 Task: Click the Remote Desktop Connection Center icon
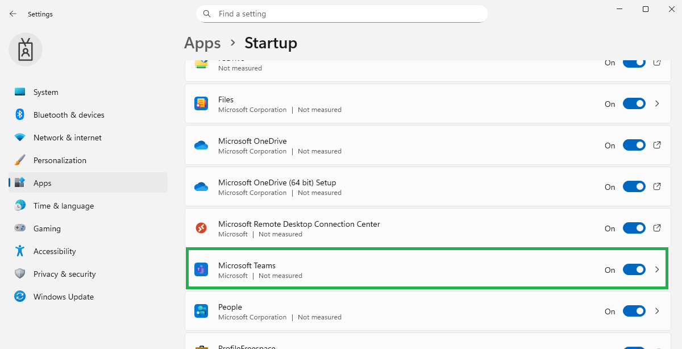click(201, 228)
